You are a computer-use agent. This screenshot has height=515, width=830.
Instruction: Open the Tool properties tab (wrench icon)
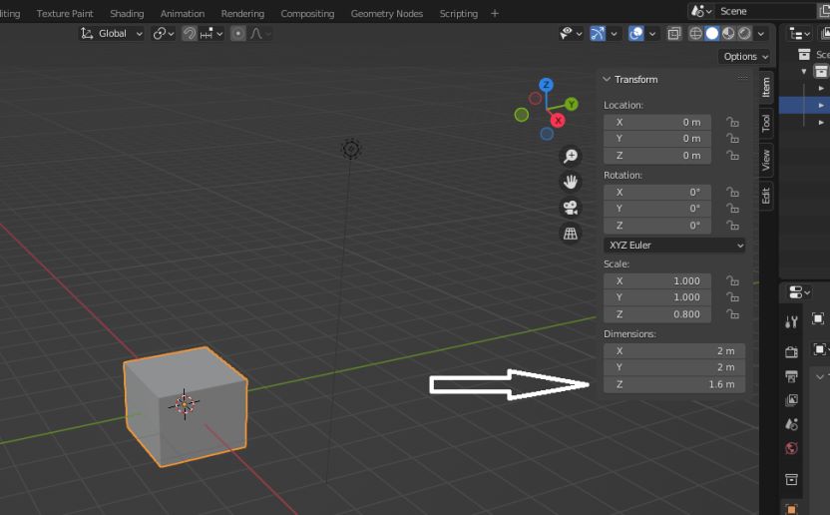(792, 321)
